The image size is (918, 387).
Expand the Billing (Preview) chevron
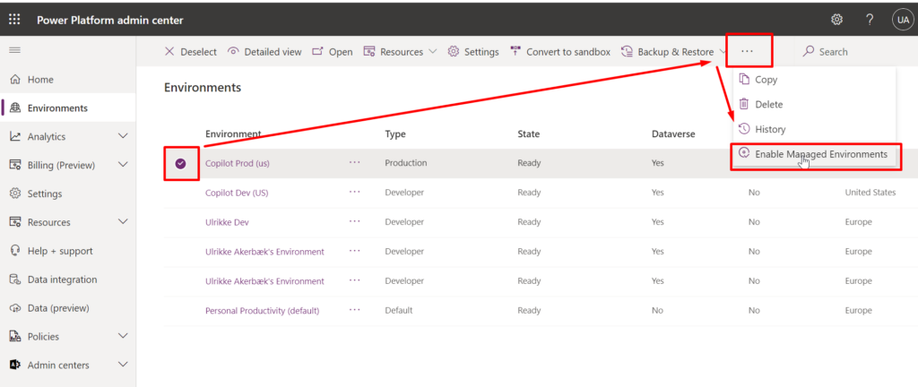(x=123, y=165)
